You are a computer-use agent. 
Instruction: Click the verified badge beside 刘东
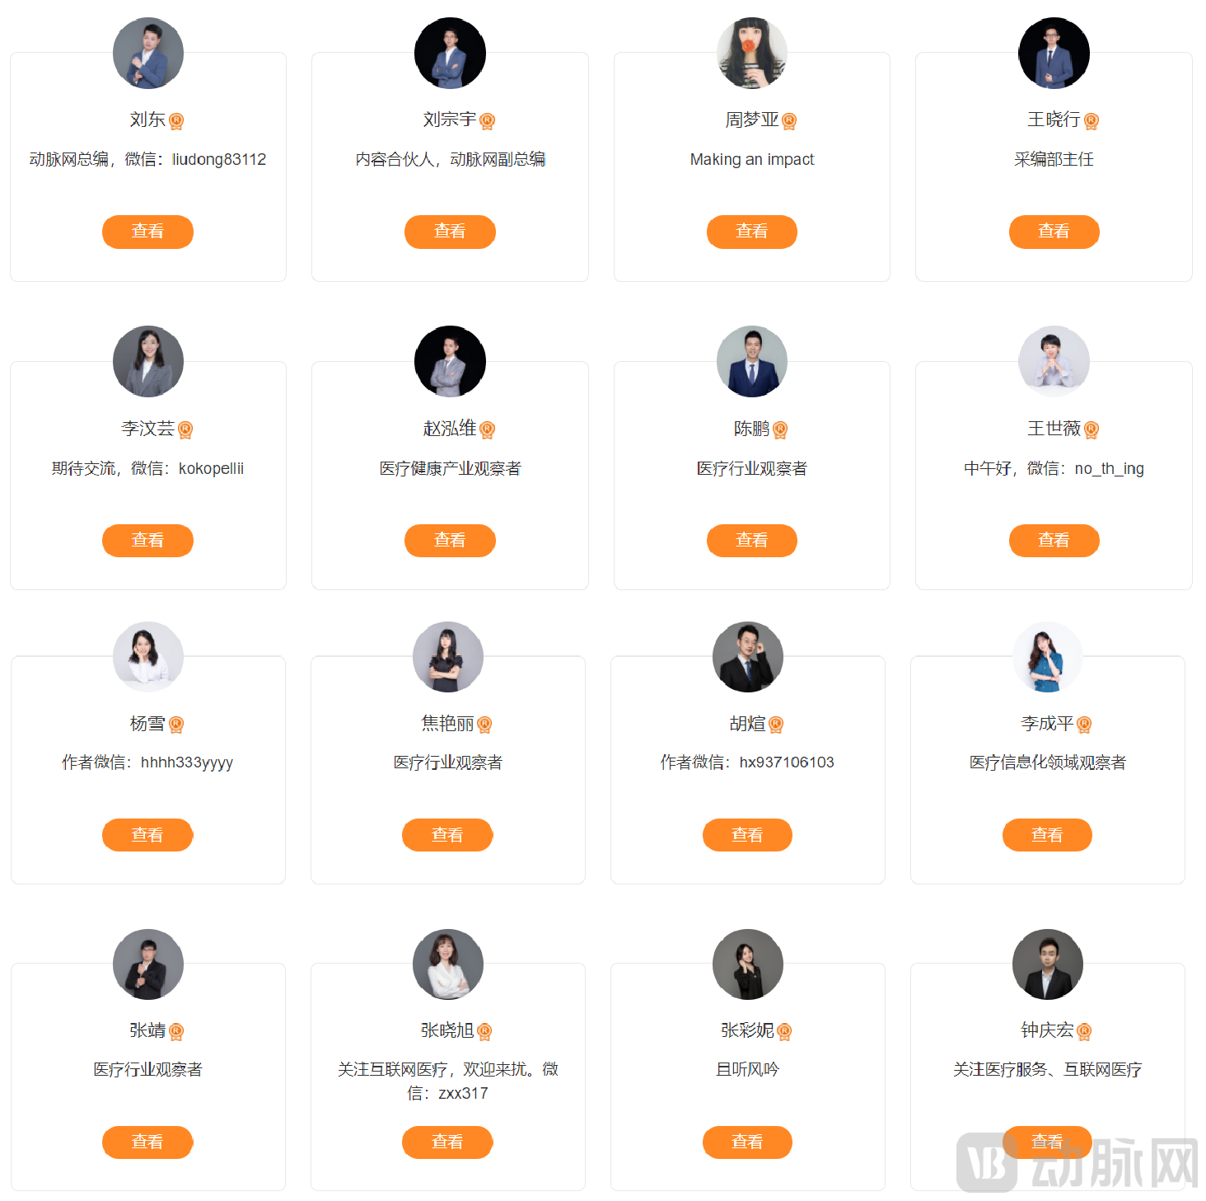click(x=176, y=121)
